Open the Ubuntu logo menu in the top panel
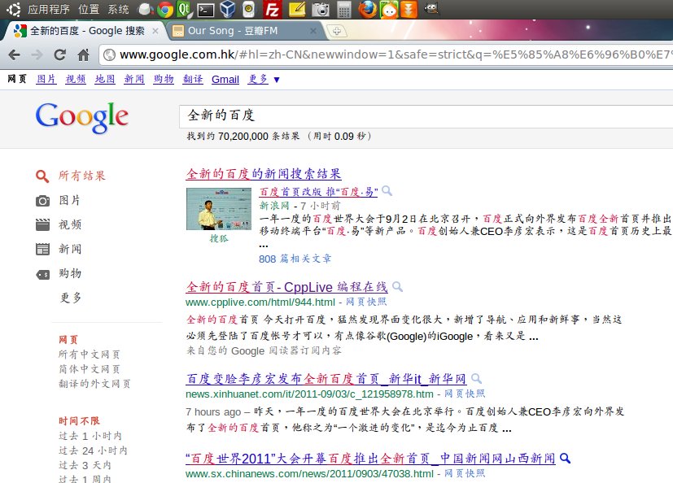 [x=13, y=9]
